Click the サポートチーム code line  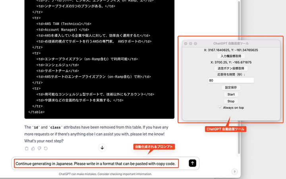point(58,71)
